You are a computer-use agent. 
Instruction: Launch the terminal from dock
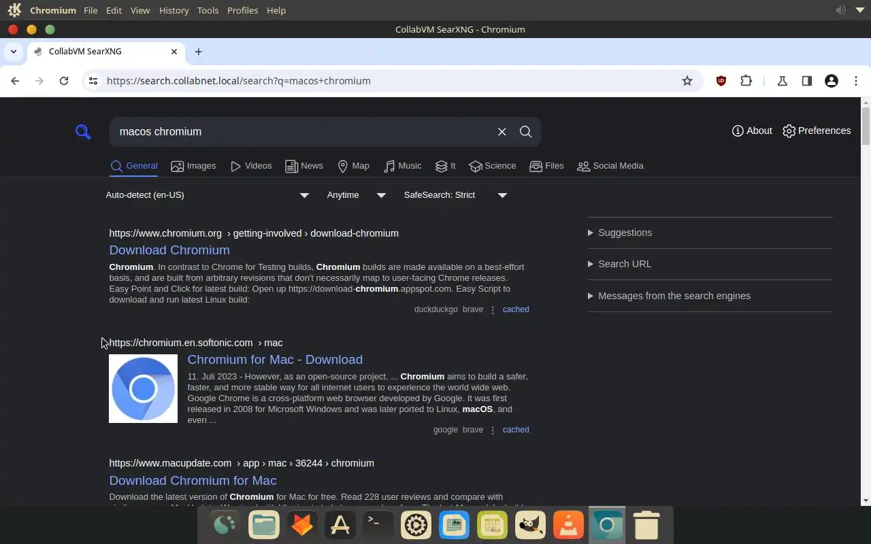click(378, 525)
